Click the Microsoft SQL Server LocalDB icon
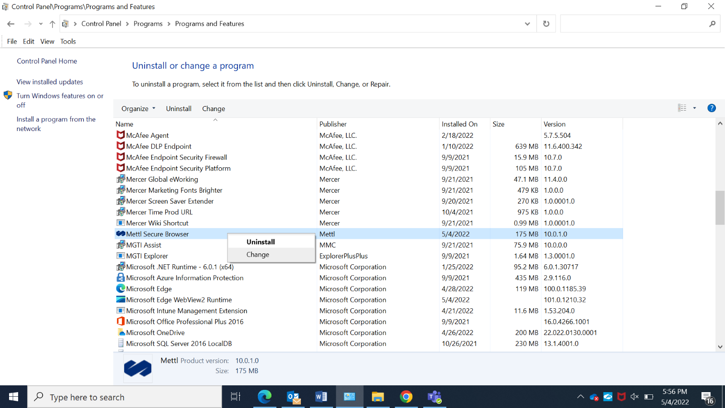Viewport: 725px width, 408px height. [121, 343]
